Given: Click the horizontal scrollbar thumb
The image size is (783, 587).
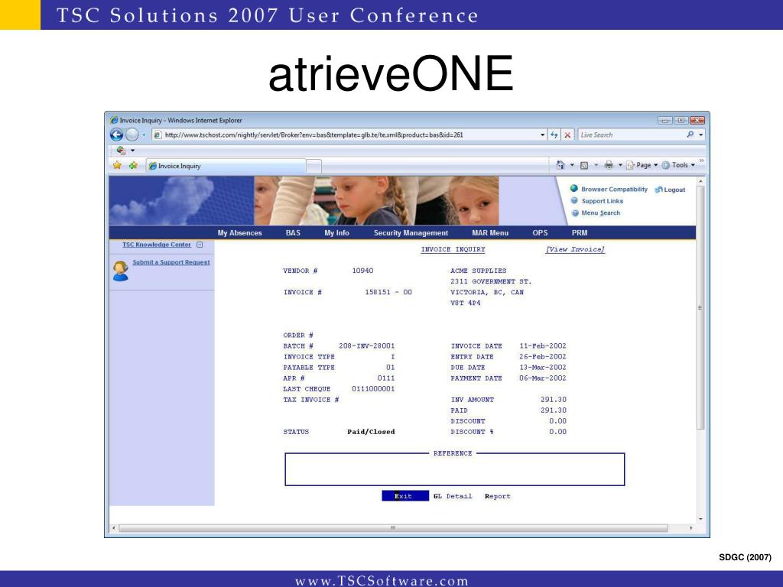Looking at the screenshot, I should click(x=393, y=527).
